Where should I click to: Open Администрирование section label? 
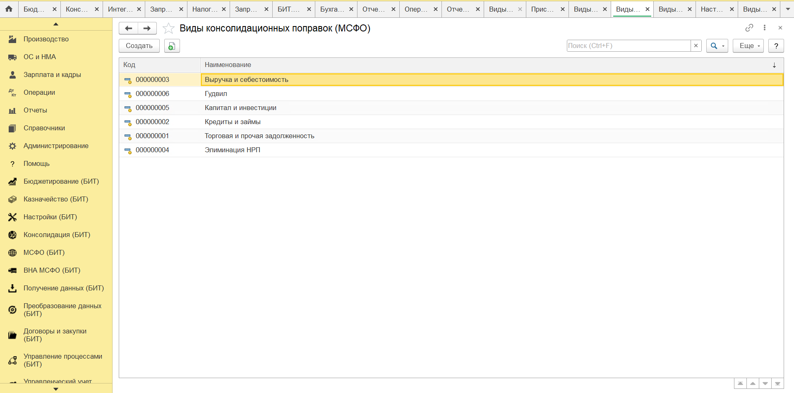point(56,146)
